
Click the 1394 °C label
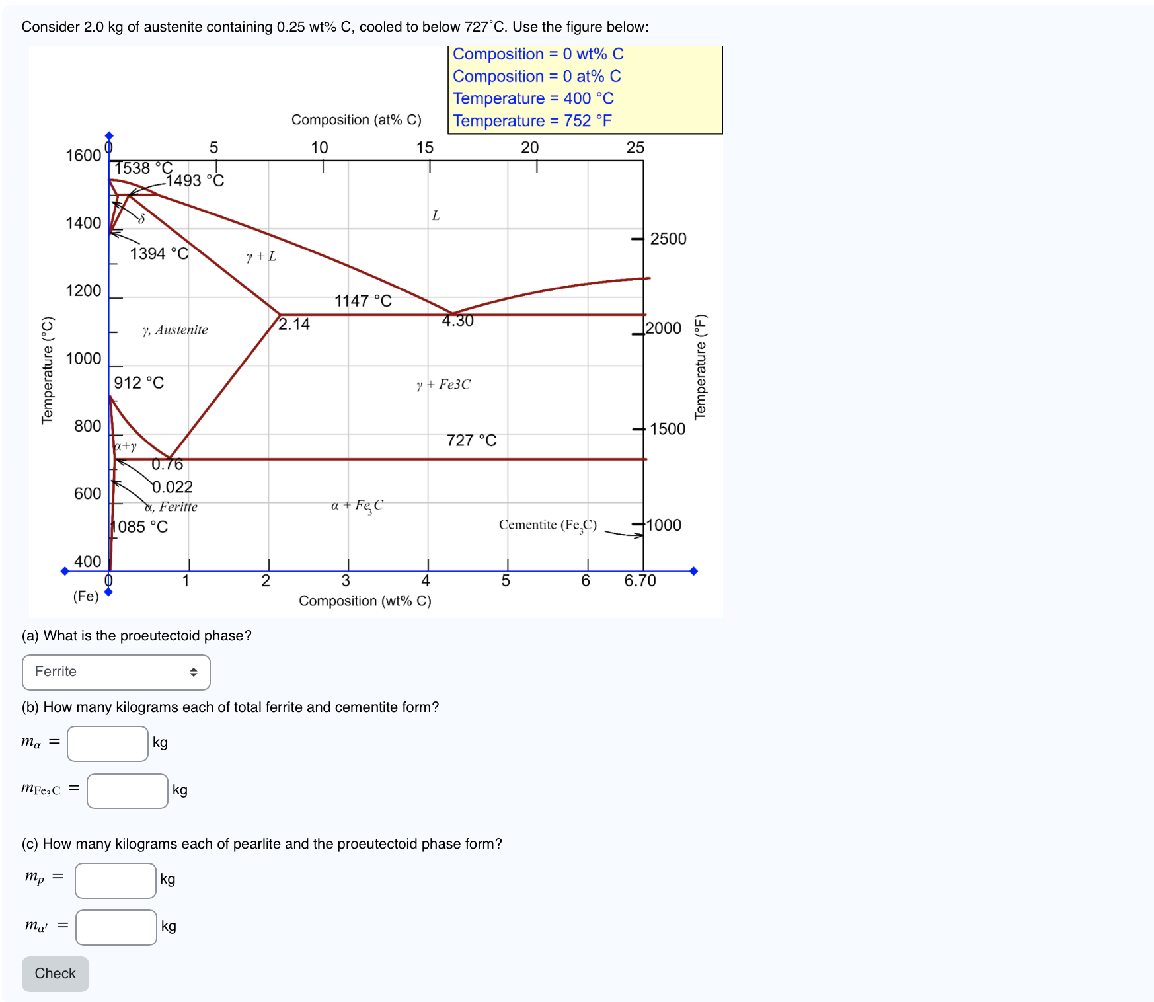[159, 254]
